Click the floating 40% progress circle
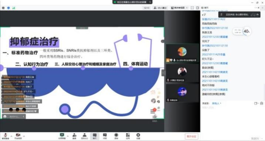The width and height of the screenshot is (265, 141). (246, 31)
